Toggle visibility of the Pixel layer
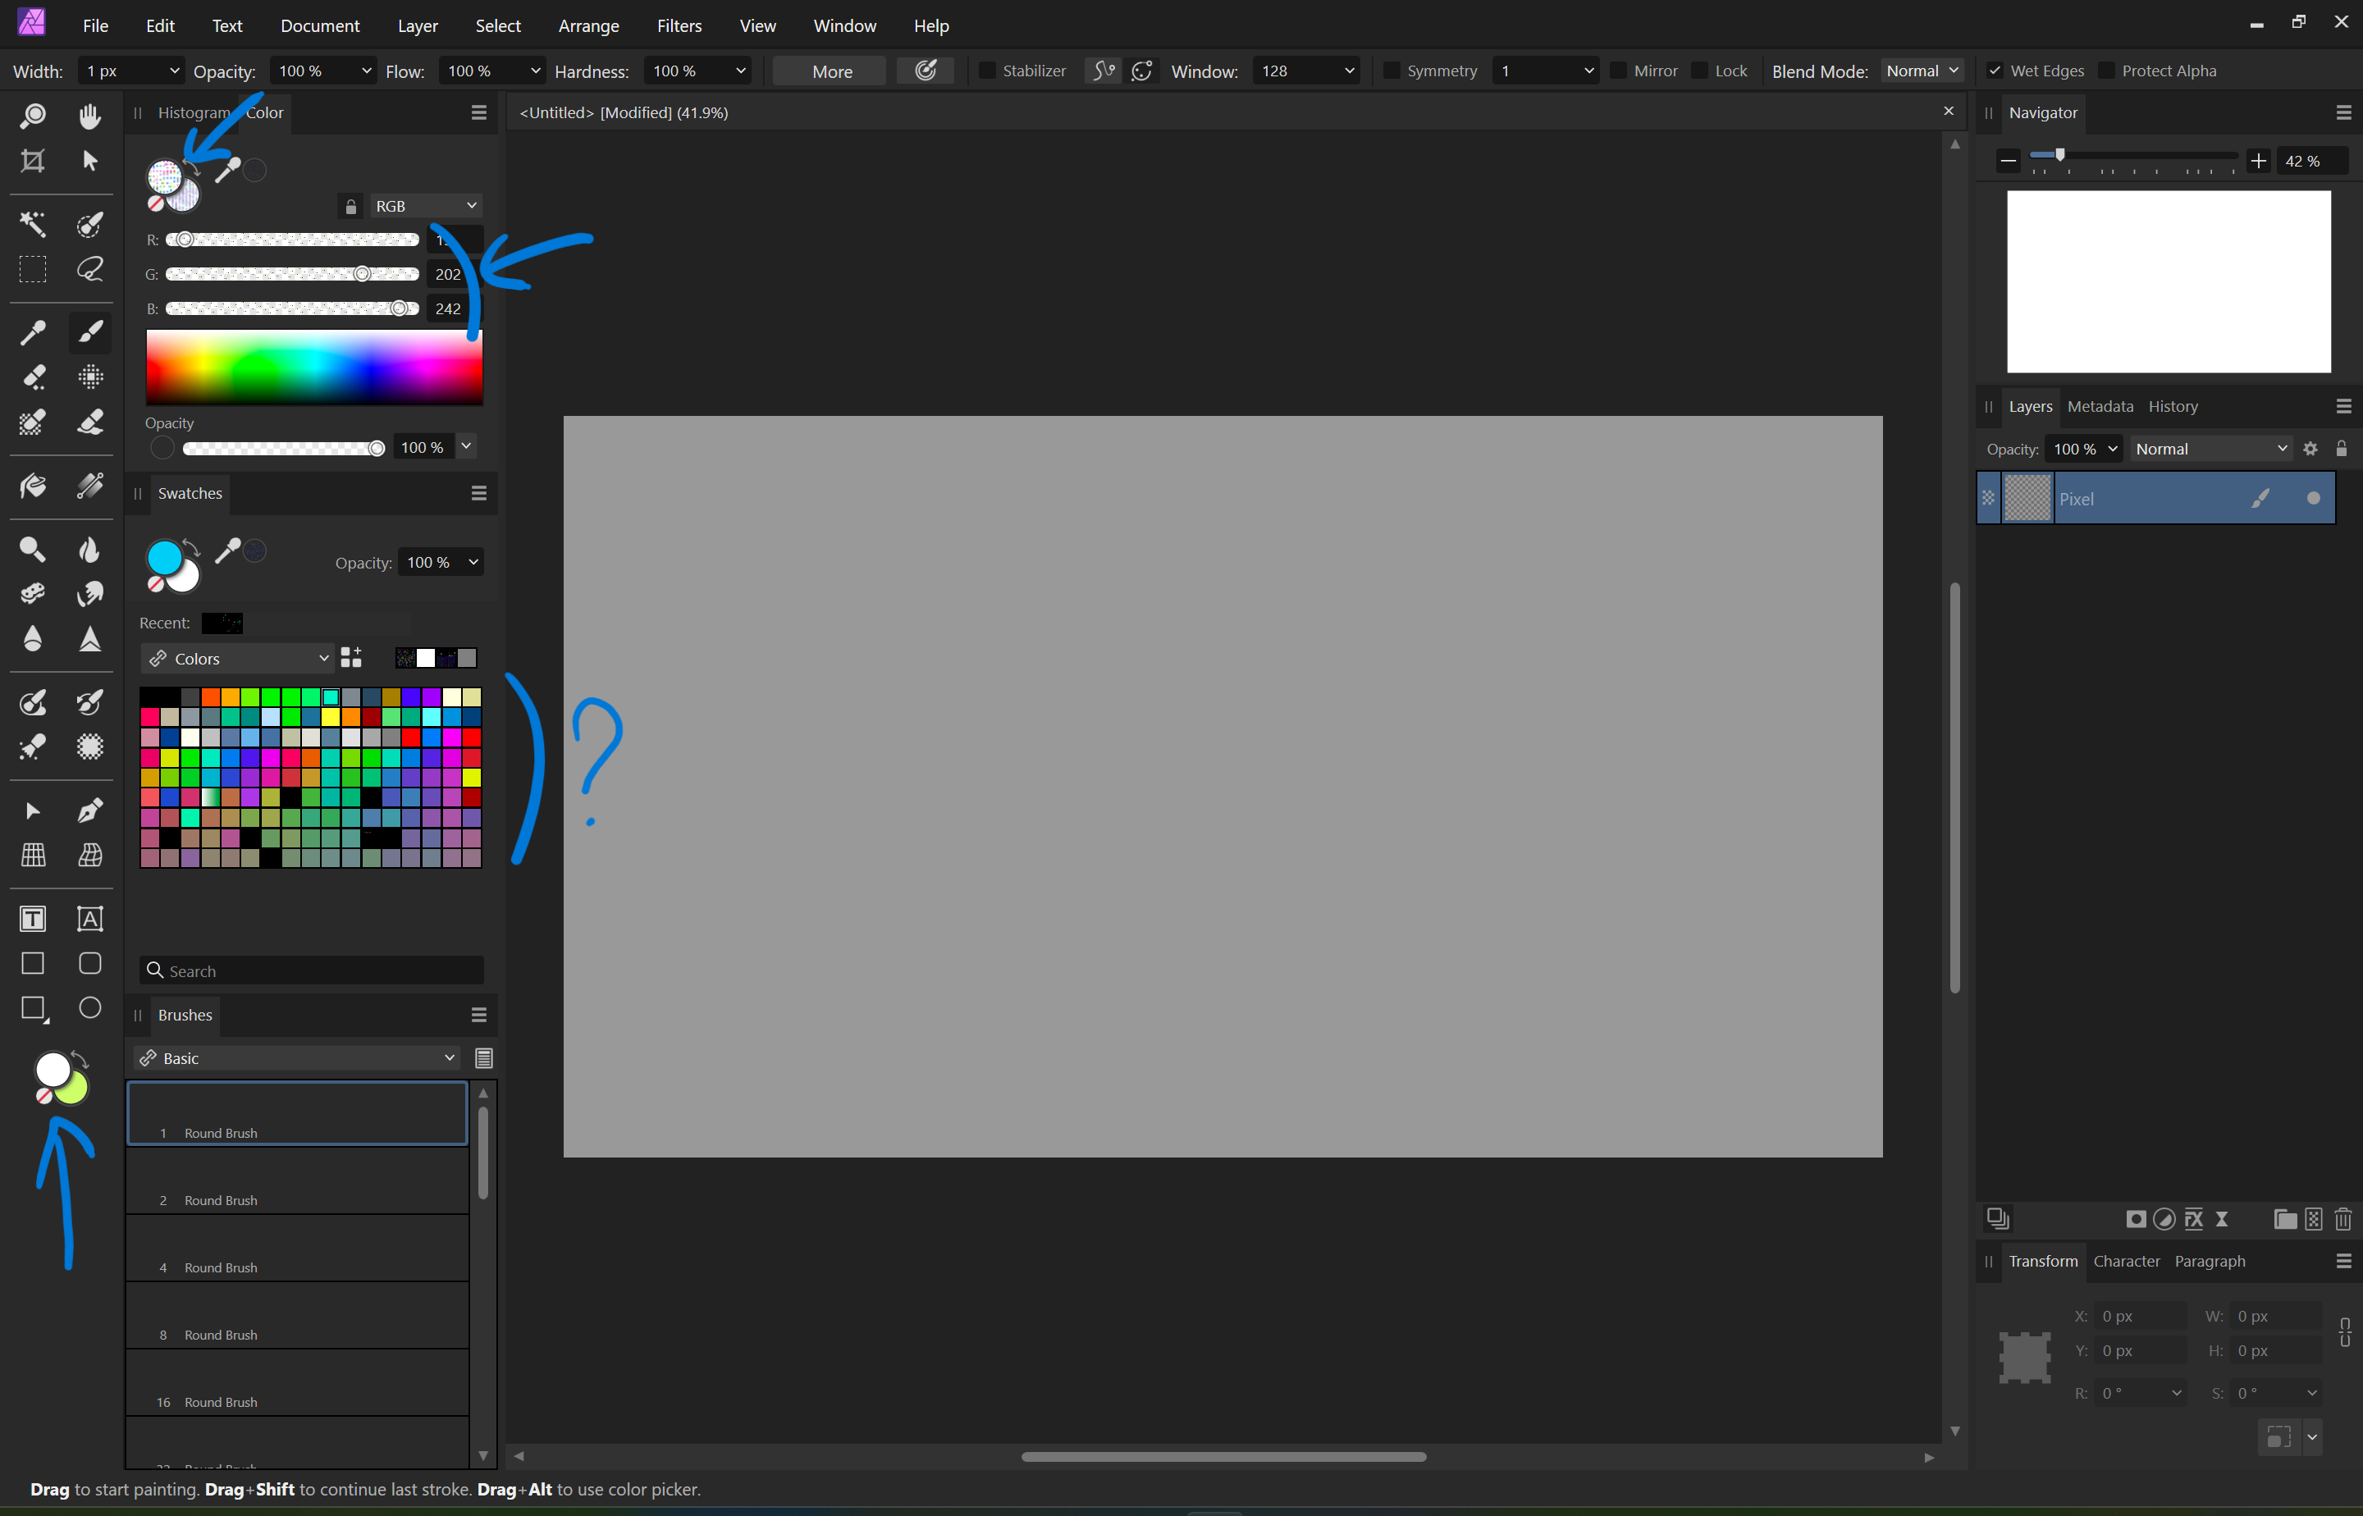The height and width of the screenshot is (1516, 2363). pos(2314,499)
